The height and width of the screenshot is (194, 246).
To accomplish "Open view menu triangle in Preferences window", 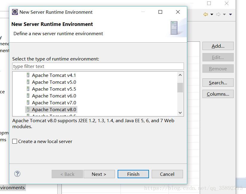I will (x=230, y=14).
